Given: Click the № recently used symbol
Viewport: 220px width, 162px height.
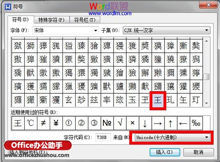Looking at the screenshot, I should [107, 123].
